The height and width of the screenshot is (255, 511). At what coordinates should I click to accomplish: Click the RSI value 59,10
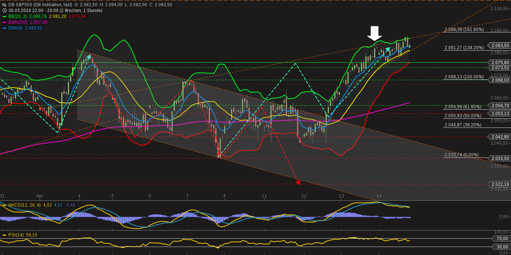pyautogui.click(x=31, y=235)
